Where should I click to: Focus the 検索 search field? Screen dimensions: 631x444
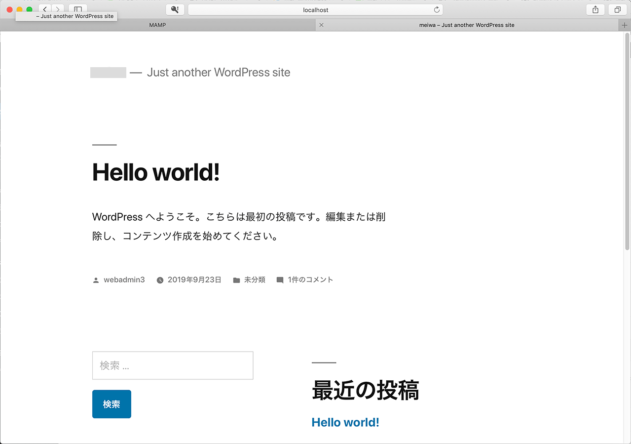(173, 365)
